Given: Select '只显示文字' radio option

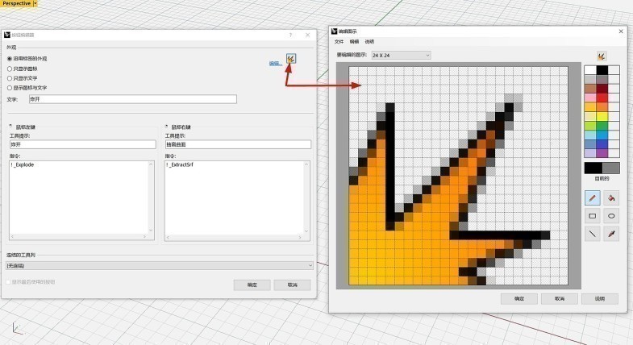Looking at the screenshot, I should click(x=10, y=78).
